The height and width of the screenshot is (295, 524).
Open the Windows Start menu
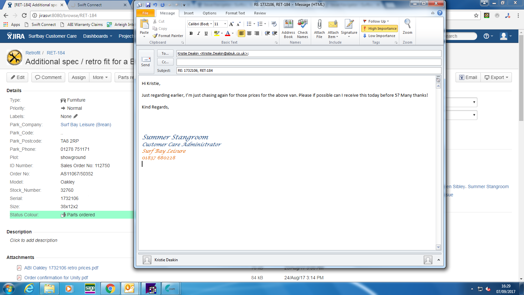tap(9, 288)
